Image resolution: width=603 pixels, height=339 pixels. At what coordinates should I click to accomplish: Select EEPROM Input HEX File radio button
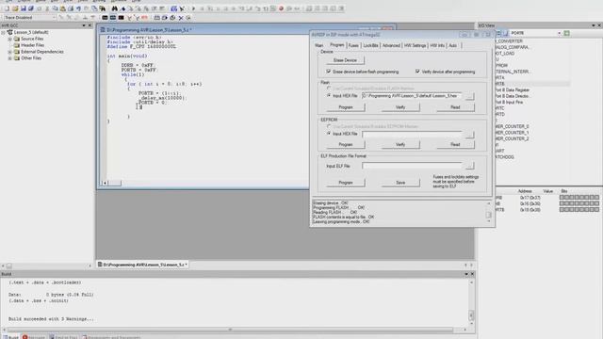(329, 134)
